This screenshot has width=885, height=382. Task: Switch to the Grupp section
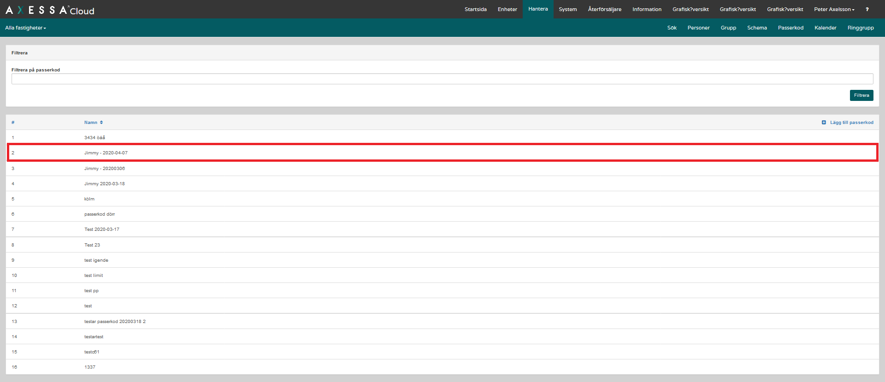728,28
